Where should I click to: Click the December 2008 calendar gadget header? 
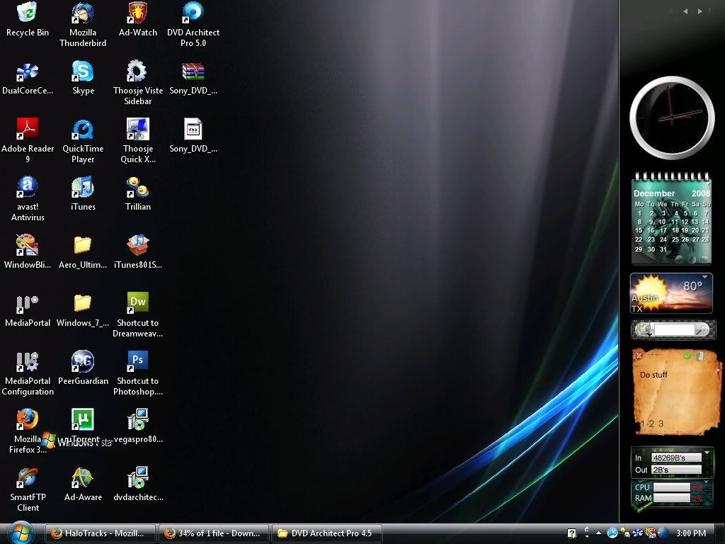(x=671, y=193)
